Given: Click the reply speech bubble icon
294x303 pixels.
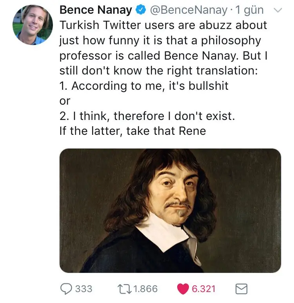Looking at the screenshot, I should (66, 289).
